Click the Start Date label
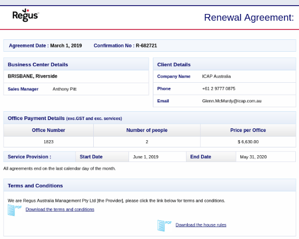Image resolution: width=299 pixels, height=239 pixels. click(91, 157)
